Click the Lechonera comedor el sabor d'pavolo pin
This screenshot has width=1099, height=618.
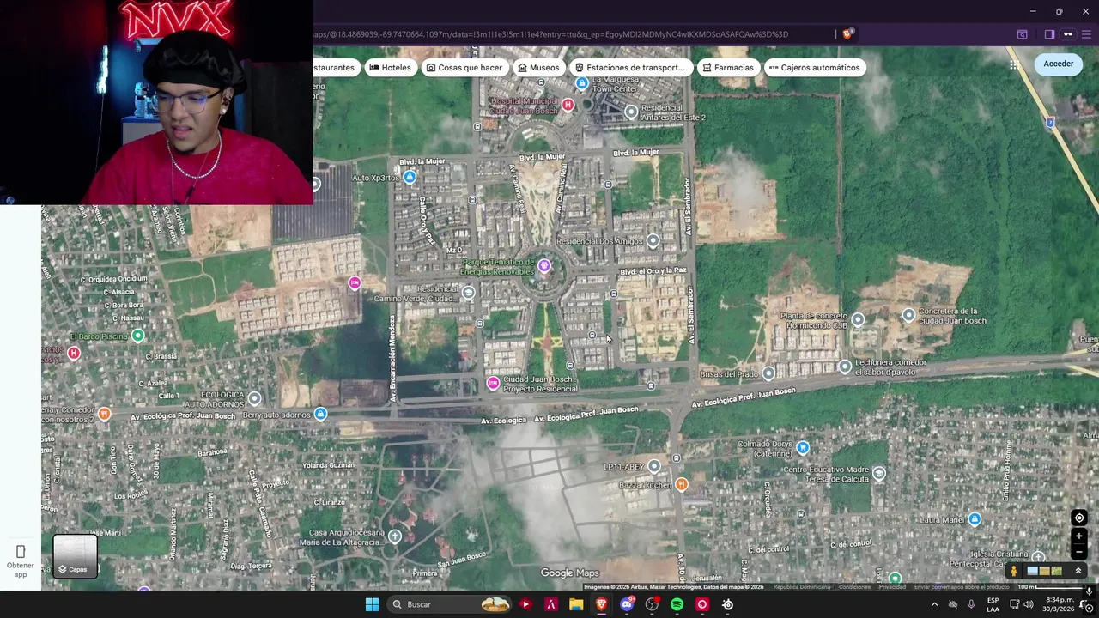845,367
